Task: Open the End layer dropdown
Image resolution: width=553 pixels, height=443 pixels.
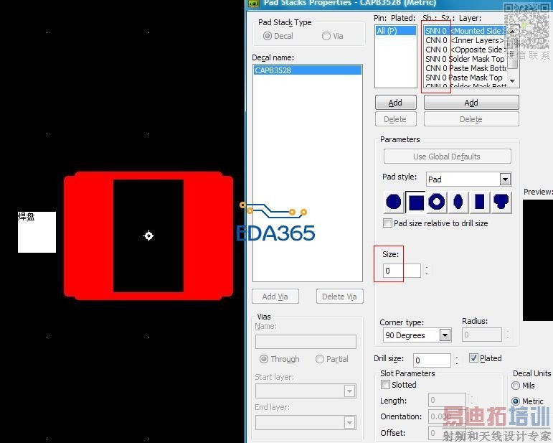Action: click(x=349, y=422)
